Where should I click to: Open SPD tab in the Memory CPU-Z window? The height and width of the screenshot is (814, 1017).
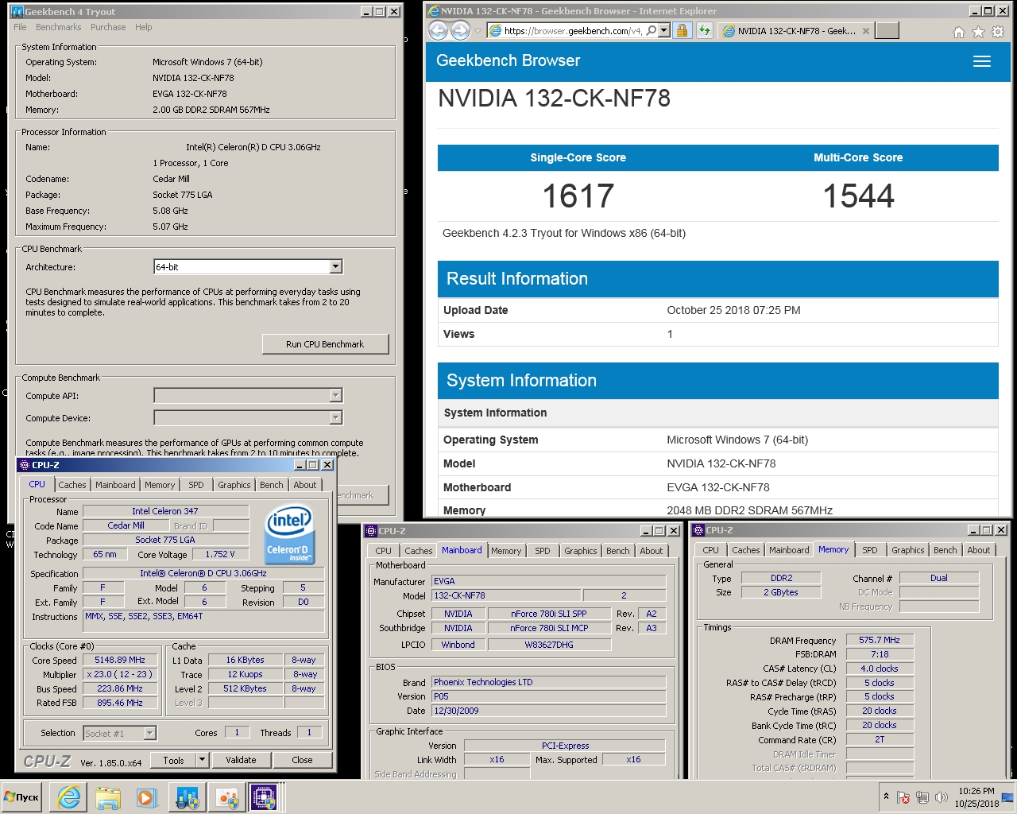tap(870, 550)
